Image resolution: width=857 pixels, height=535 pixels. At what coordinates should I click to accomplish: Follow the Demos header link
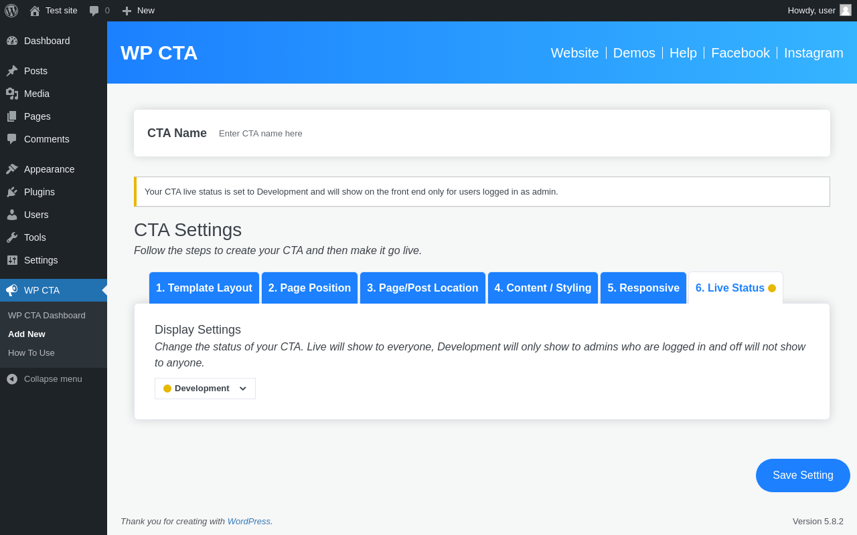point(634,53)
